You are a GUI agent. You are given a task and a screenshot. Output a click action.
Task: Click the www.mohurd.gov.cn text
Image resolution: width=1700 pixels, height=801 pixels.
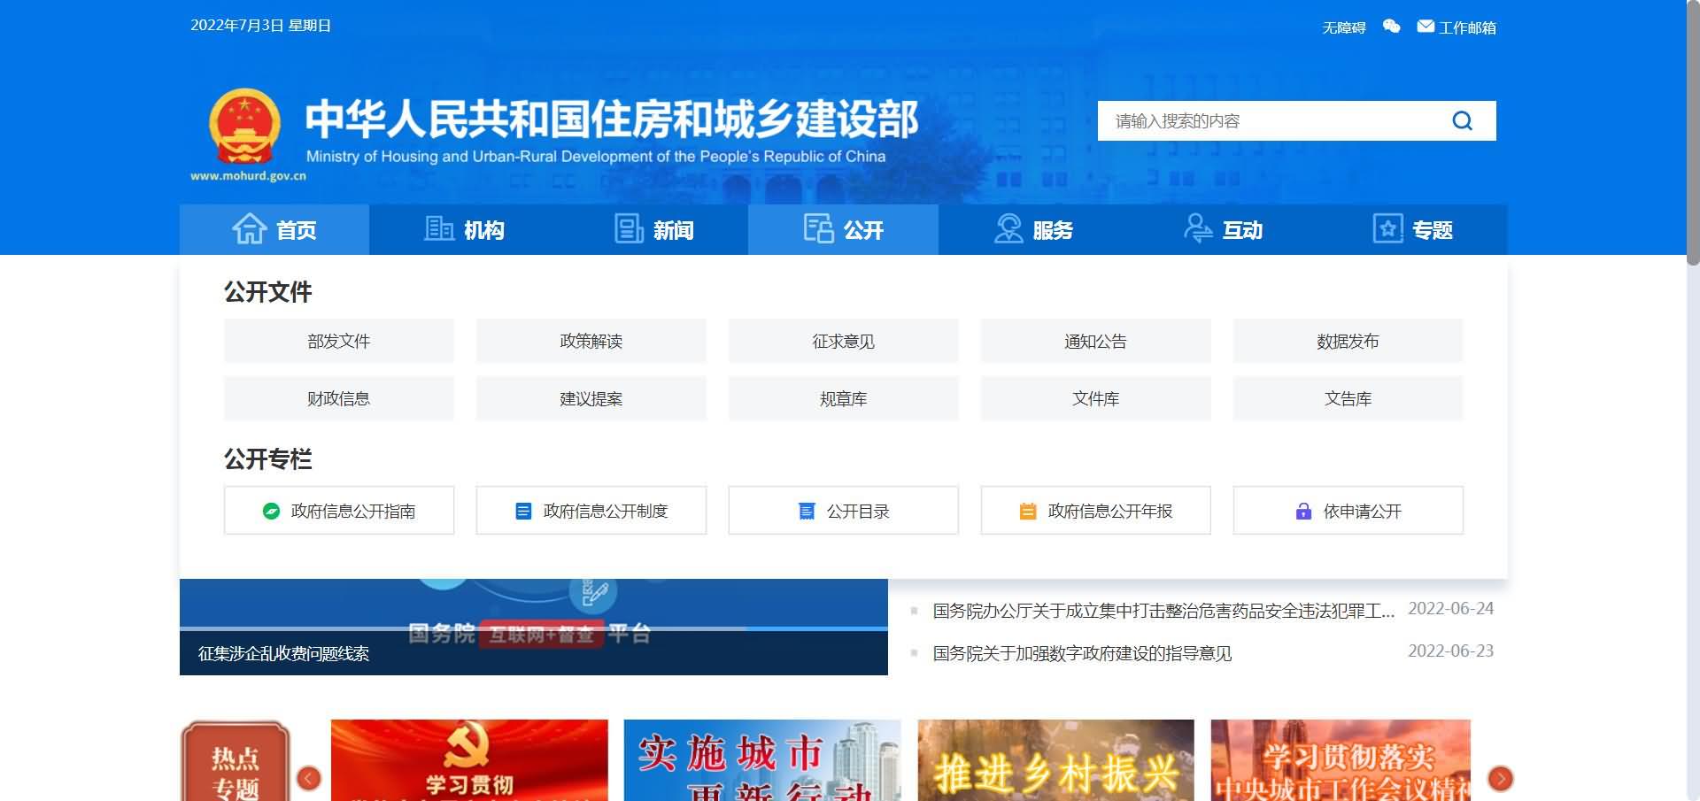coord(248,175)
